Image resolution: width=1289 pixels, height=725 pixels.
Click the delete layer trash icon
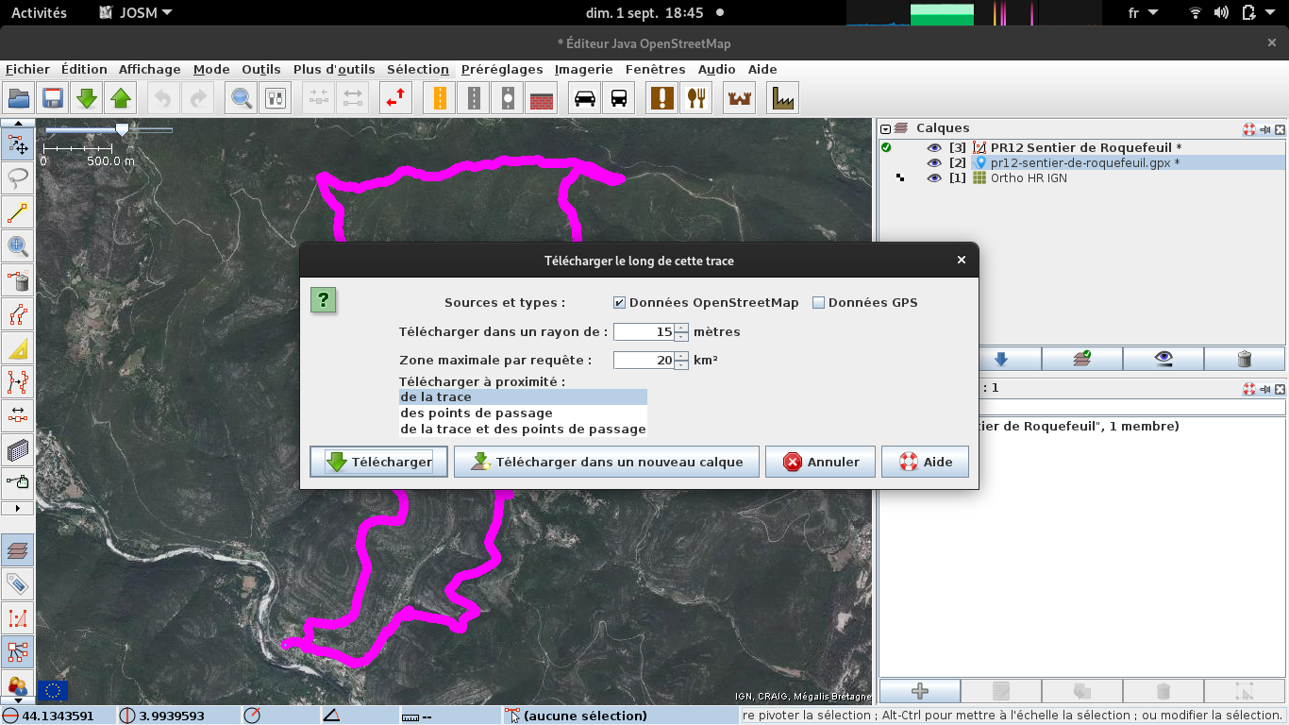[1244, 359]
